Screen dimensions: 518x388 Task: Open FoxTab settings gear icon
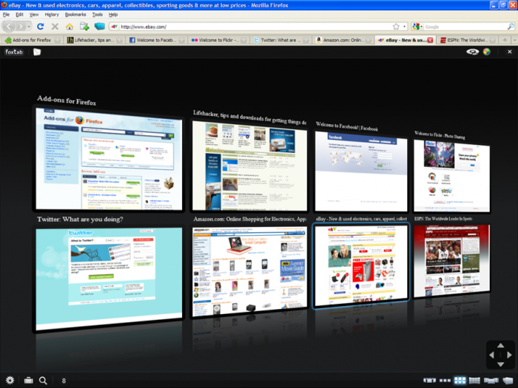10,381
